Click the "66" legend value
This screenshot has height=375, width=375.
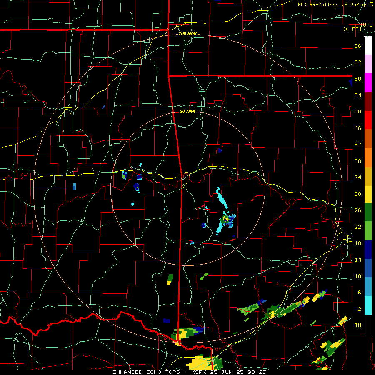click(x=358, y=46)
